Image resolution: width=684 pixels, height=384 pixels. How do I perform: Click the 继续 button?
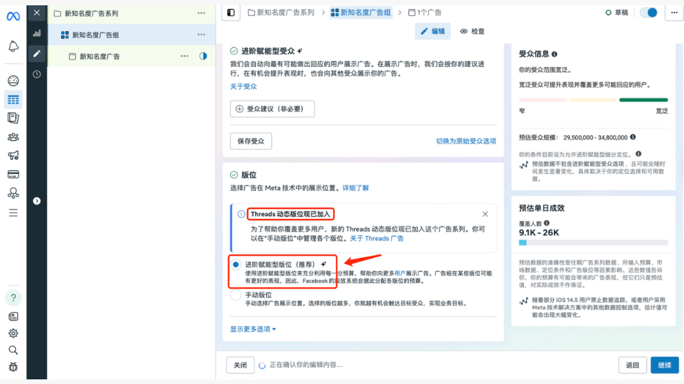coord(664,365)
